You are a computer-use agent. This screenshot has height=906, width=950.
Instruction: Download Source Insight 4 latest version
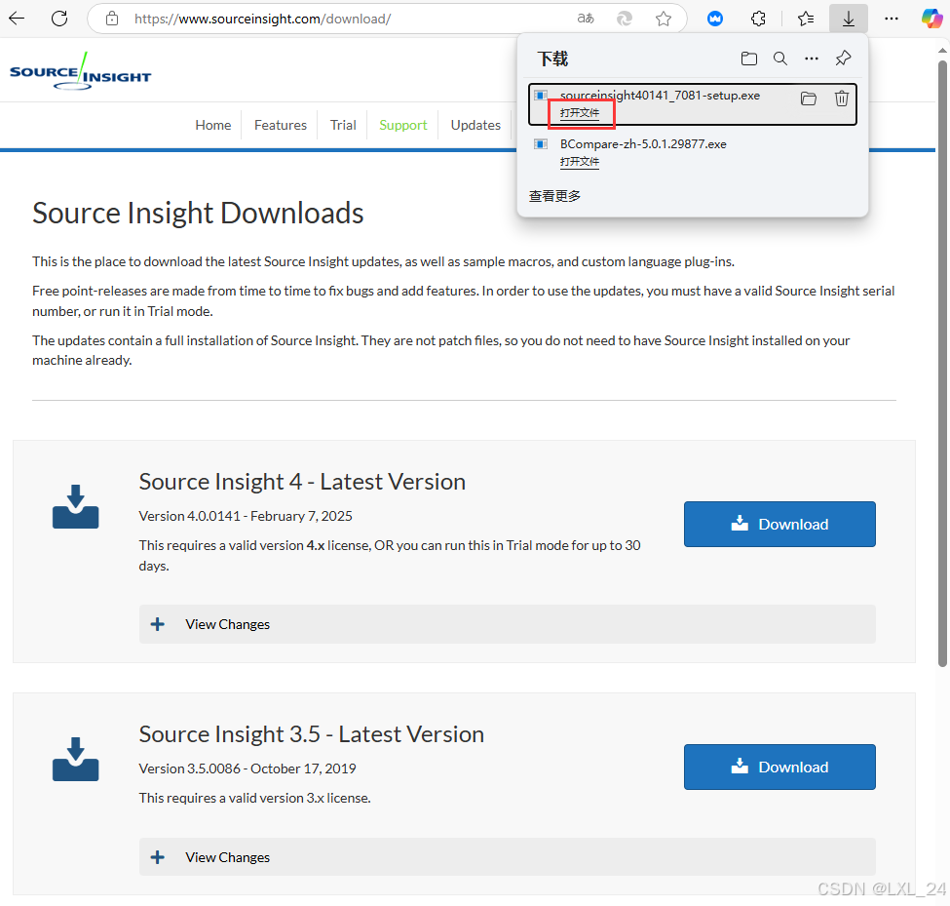coord(779,524)
